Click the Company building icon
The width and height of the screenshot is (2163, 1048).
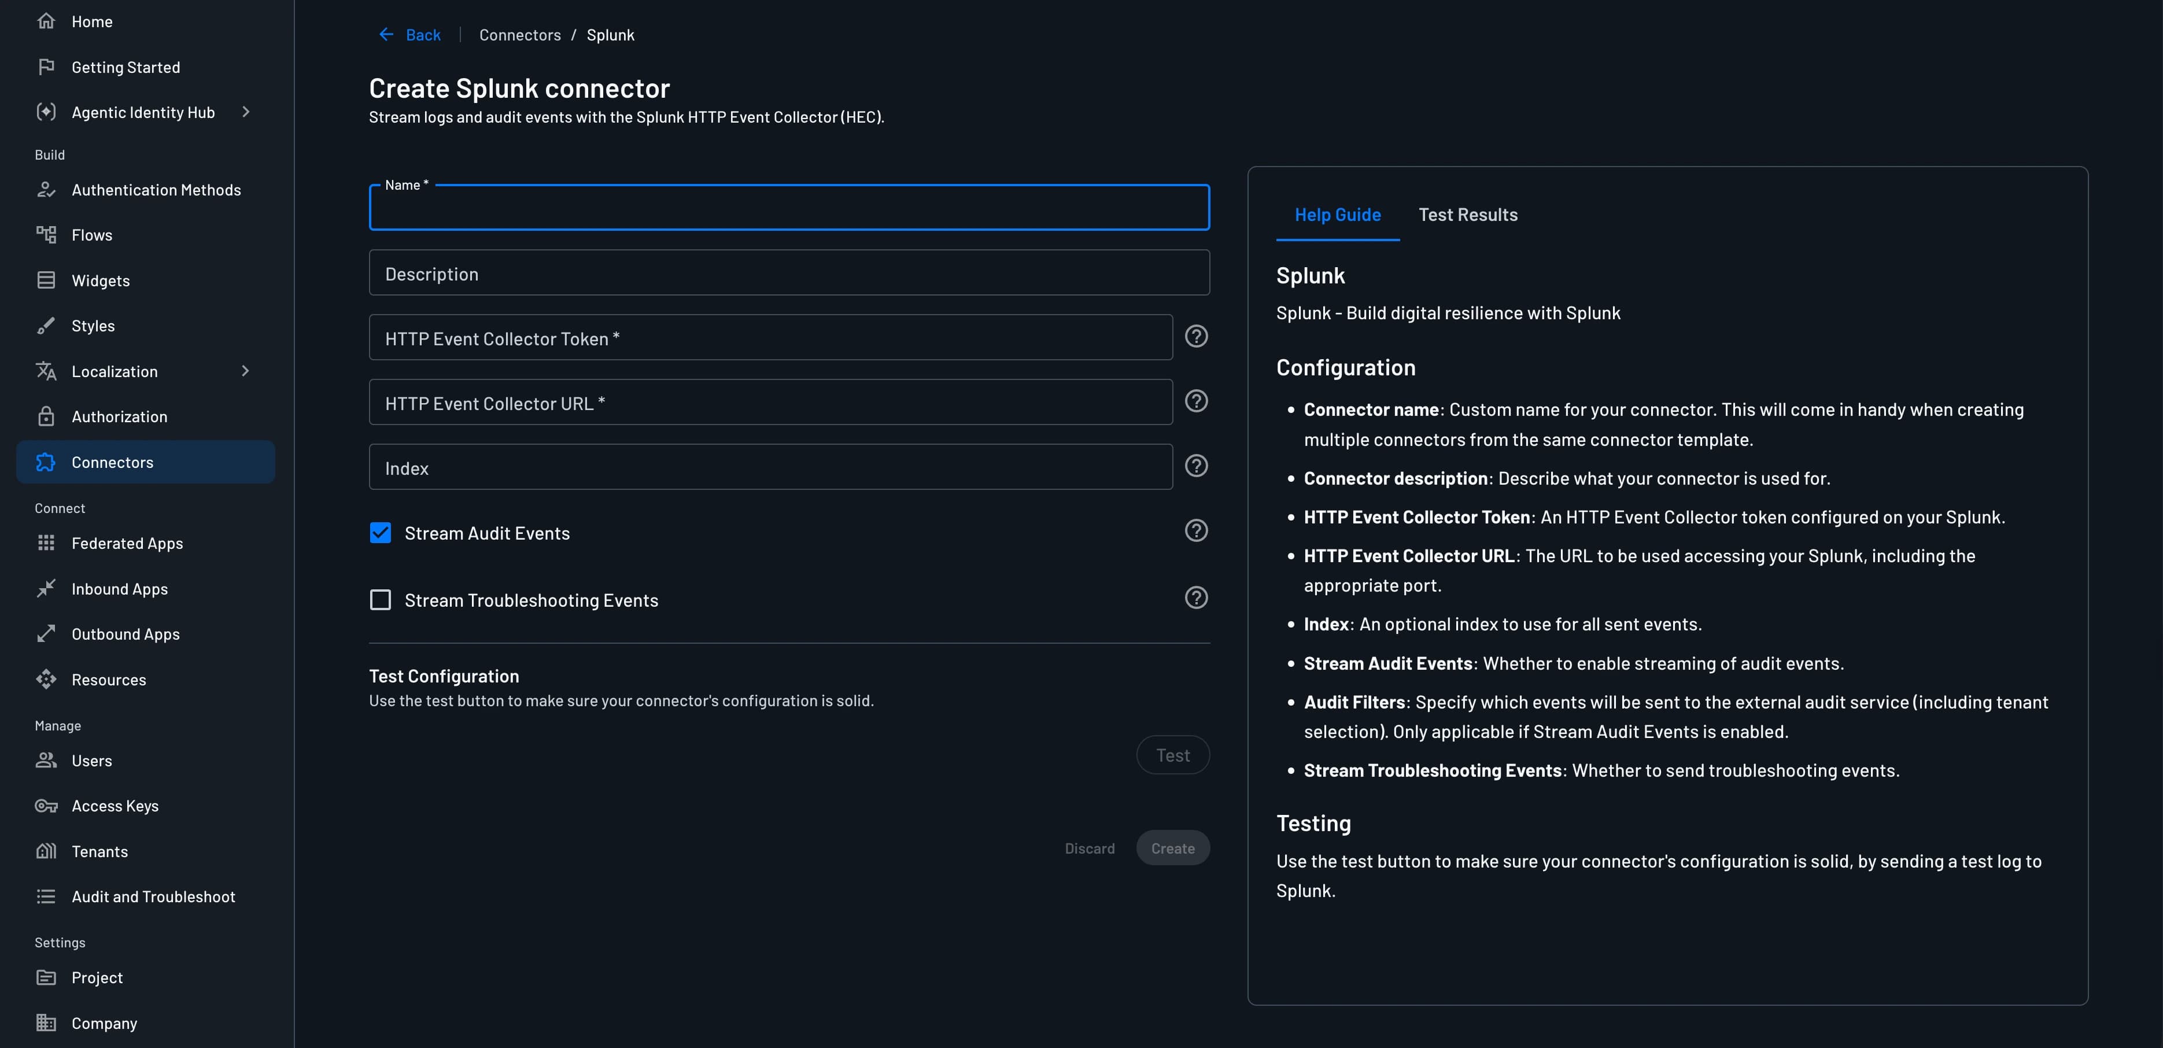[46, 1023]
